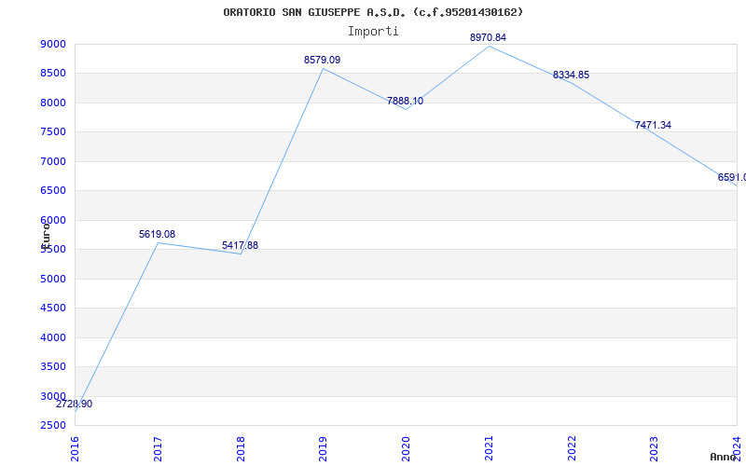
Task: Click y-axis value 4000
Action: (53, 337)
